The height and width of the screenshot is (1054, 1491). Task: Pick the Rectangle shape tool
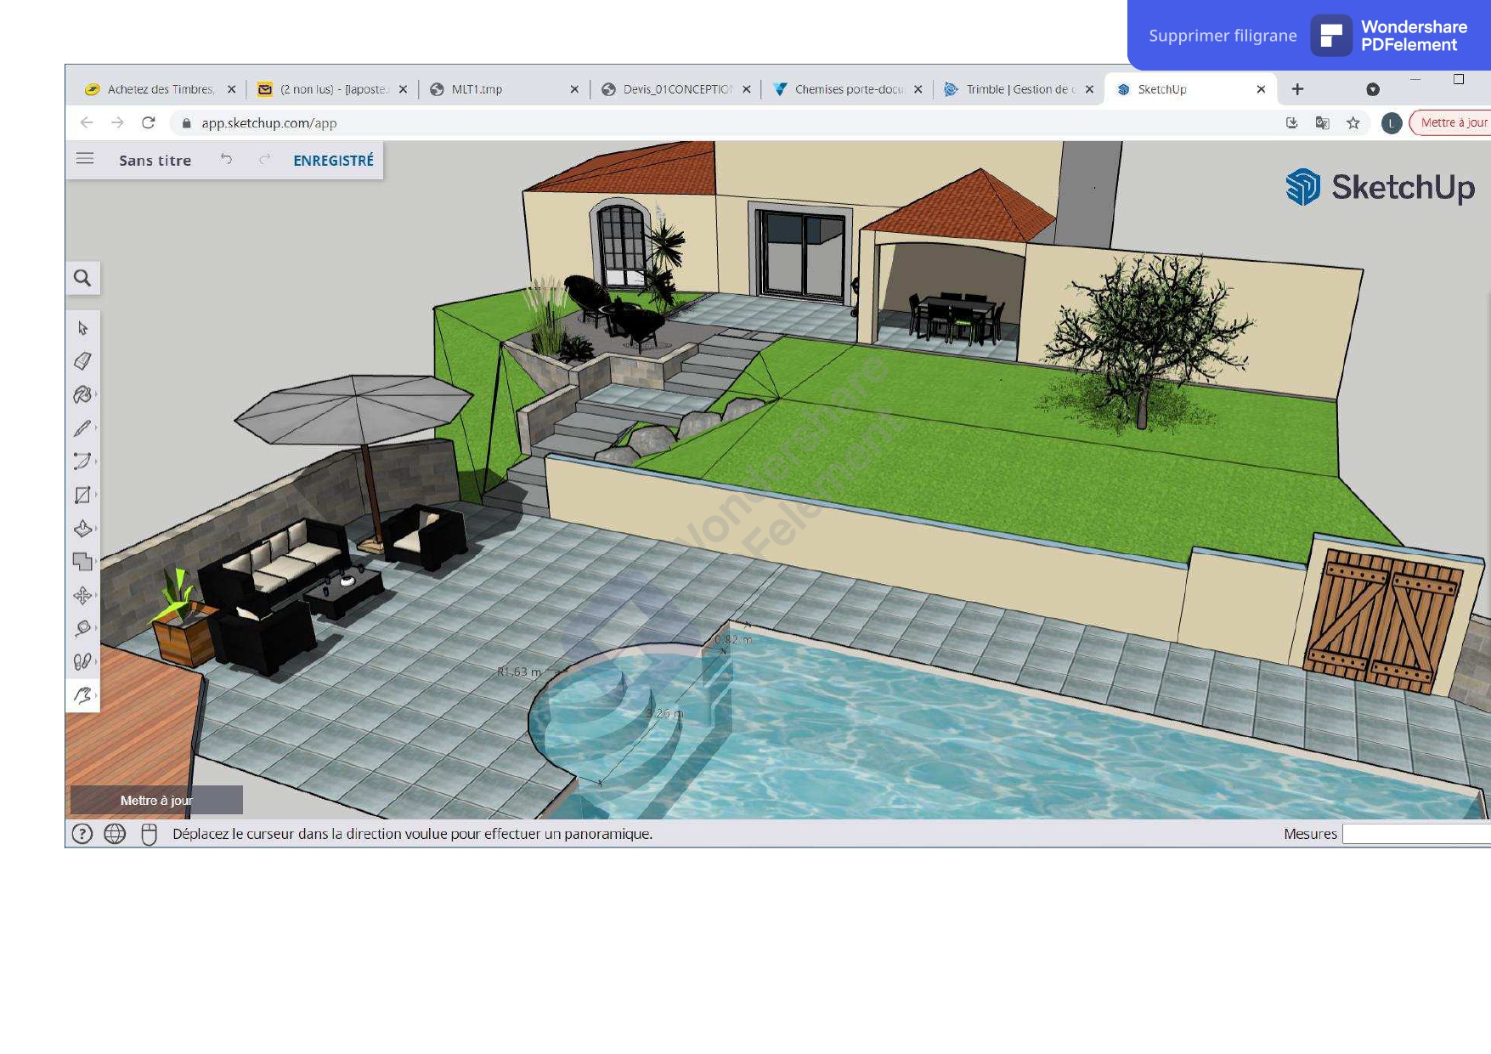click(82, 495)
